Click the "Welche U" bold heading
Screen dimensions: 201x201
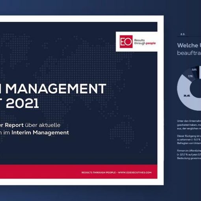pos(189,45)
